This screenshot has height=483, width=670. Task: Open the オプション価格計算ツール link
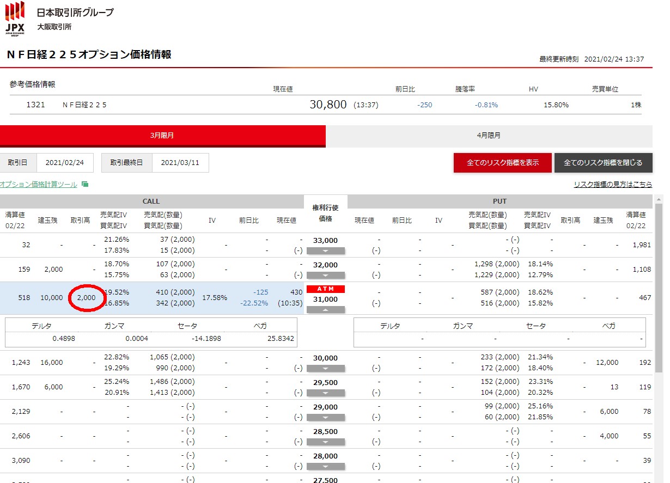(x=39, y=185)
